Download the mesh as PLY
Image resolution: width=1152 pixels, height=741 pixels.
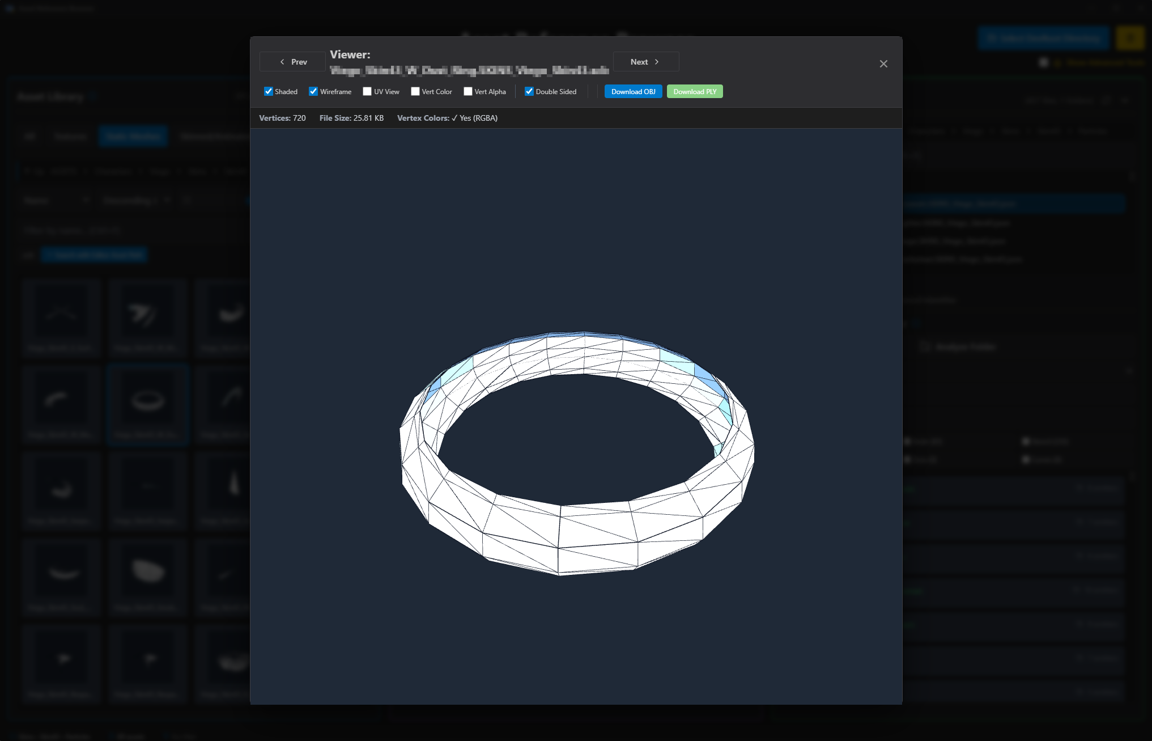[x=695, y=91]
